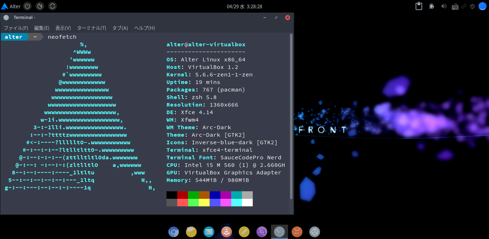
Task: Click the 'Terminal: xfce4-terminal' line
Action: click(209, 150)
